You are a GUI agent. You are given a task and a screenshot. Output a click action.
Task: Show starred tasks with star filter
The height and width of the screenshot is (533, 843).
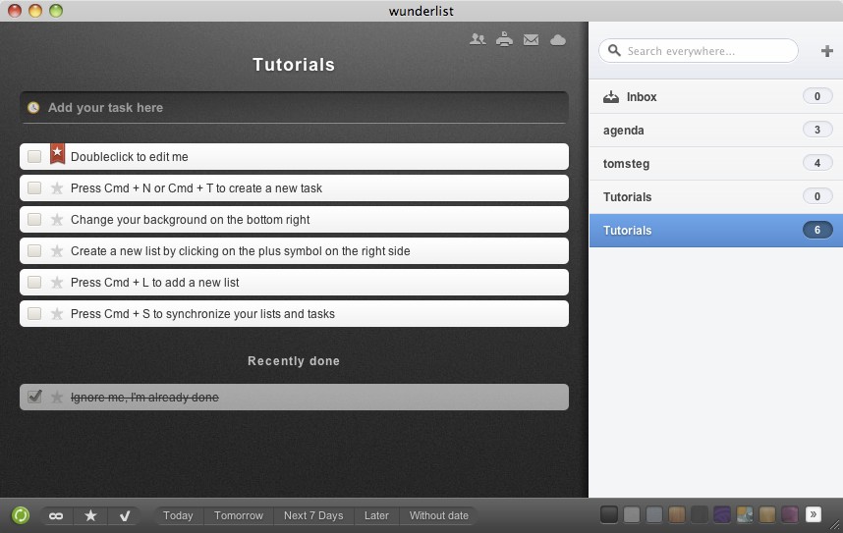pos(90,515)
